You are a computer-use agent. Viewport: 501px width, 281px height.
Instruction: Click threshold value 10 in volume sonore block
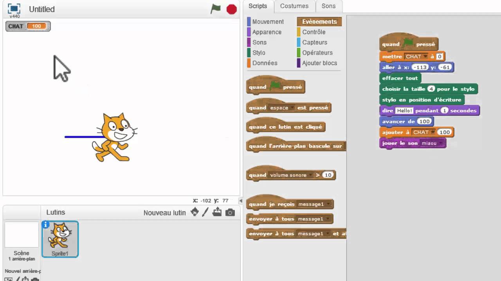pos(328,175)
